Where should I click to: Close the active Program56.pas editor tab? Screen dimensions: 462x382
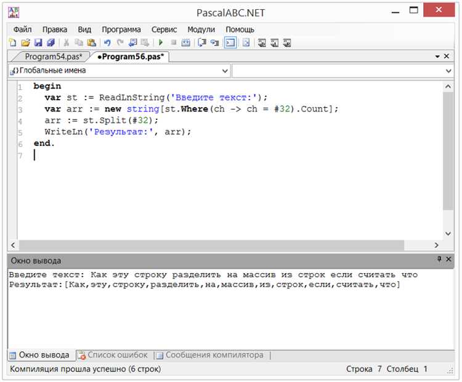[x=447, y=56]
